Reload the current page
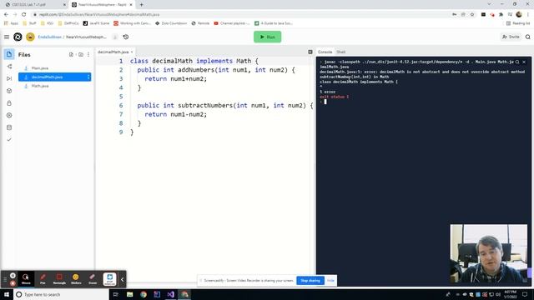 tap(24, 14)
